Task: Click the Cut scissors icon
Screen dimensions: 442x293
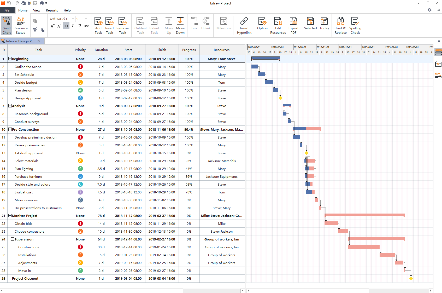Action: tap(35, 30)
